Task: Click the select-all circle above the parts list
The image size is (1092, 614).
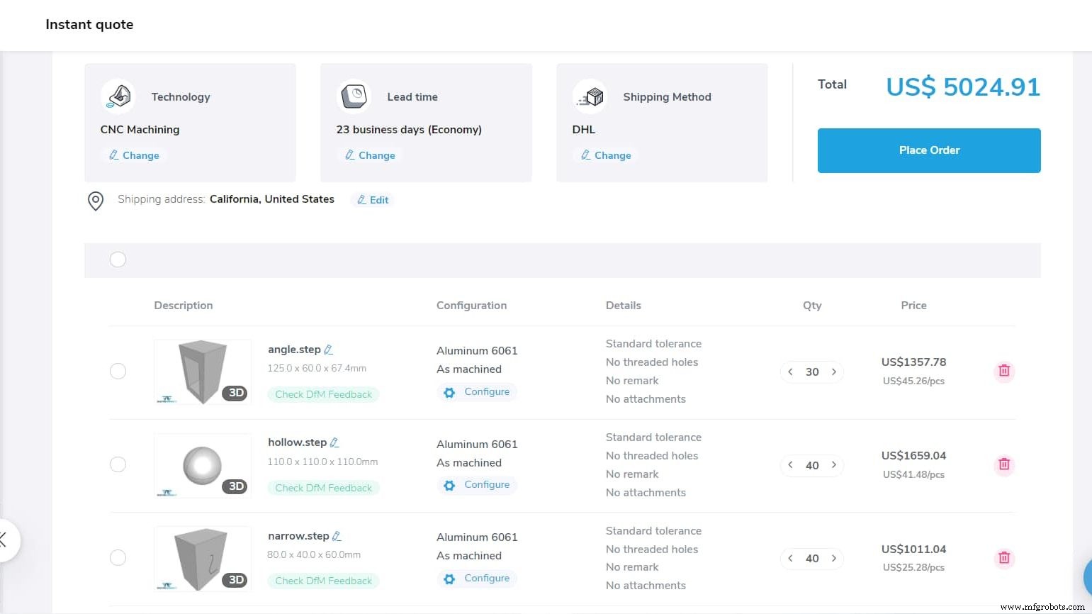Action: tap(118, 259)
